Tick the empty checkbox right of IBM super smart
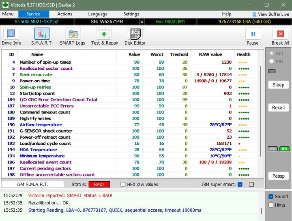292x221 pixels. (x=251, y=185)
